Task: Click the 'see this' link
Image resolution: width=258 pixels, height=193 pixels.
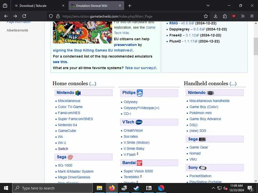Action: 60,62
